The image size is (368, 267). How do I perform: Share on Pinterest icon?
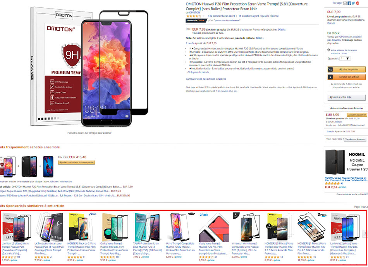358,3
